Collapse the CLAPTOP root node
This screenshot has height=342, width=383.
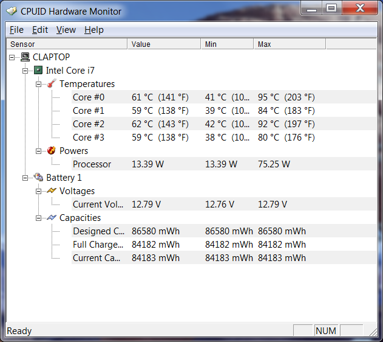click(x=12, y=58)
